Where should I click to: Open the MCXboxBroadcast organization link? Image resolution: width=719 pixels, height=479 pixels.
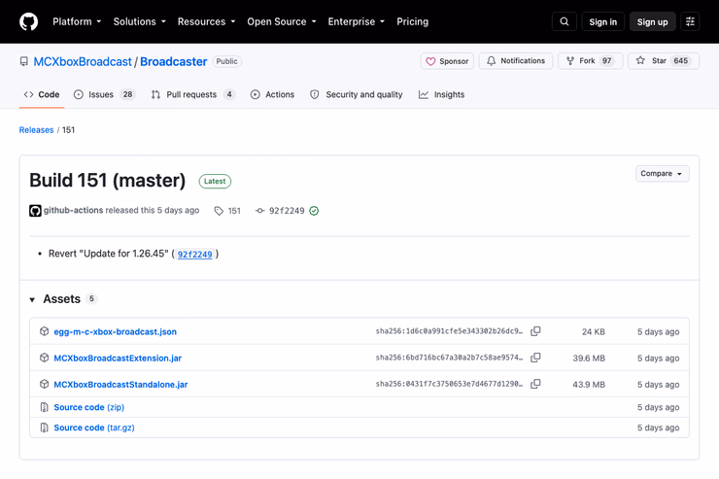(x=83, y=61)
